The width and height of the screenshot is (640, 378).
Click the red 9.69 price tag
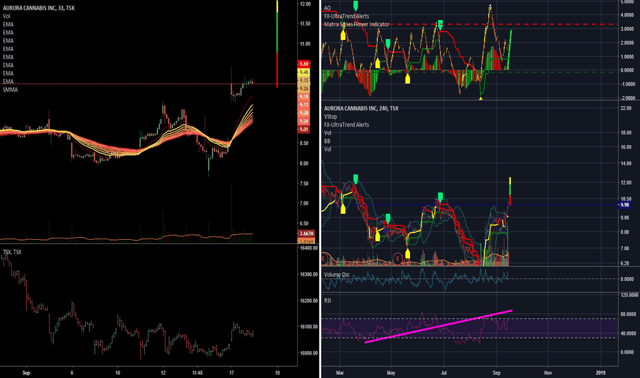pyautogui.click(x=304, y=64)
